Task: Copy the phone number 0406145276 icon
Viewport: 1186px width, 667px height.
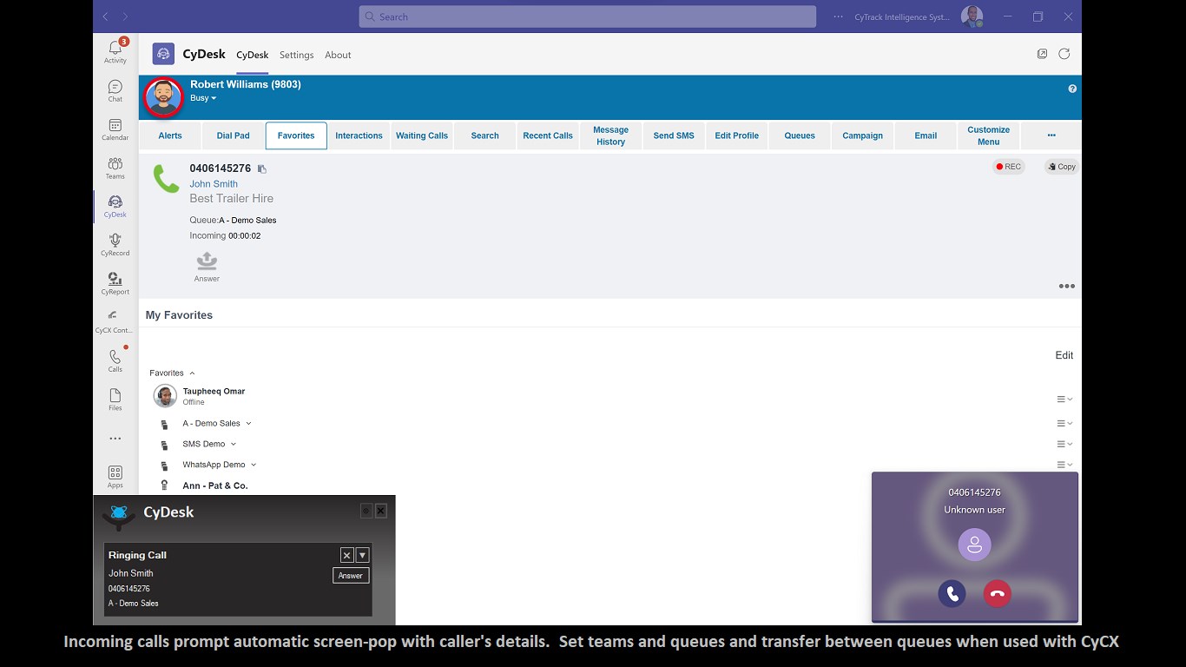Action: (x=262, y=169)
